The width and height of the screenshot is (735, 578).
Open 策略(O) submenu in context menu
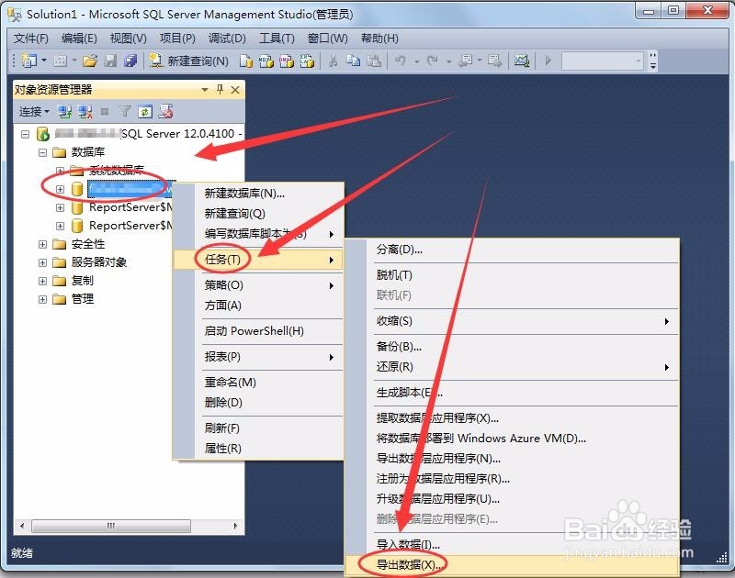(x=259, y=285)
